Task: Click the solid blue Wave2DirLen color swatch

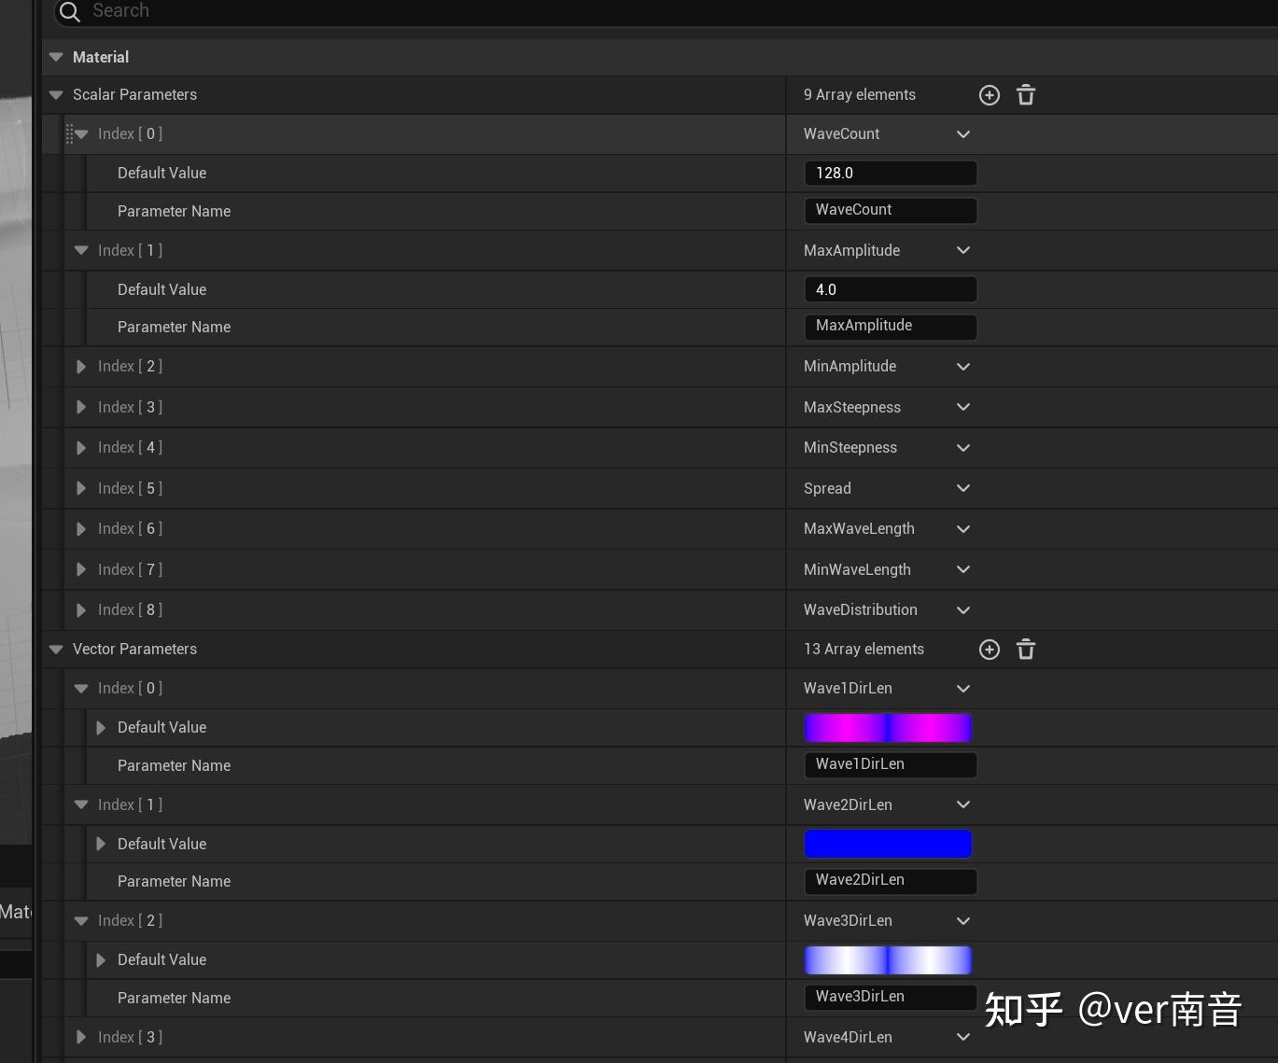Action: pos(888,844)
